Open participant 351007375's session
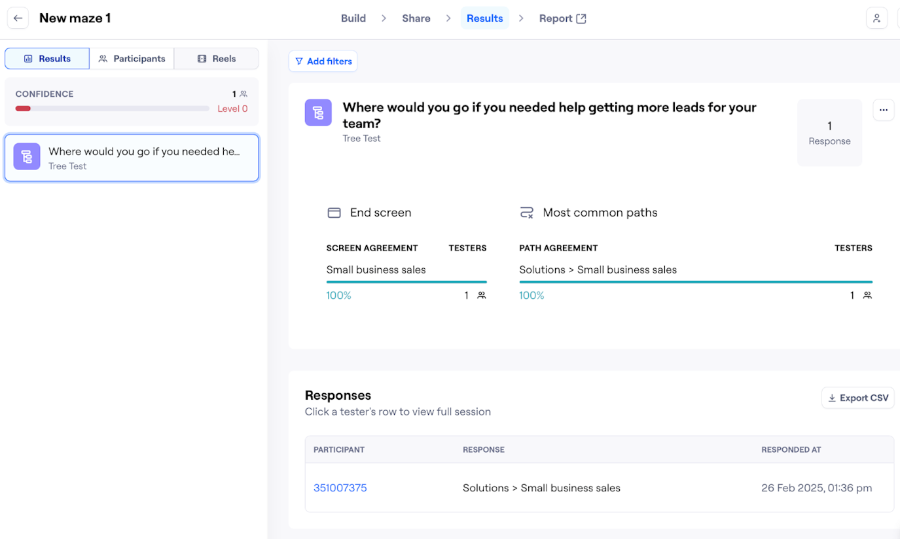Viewport: 900px width, 539px height. [x=340, y=487]
